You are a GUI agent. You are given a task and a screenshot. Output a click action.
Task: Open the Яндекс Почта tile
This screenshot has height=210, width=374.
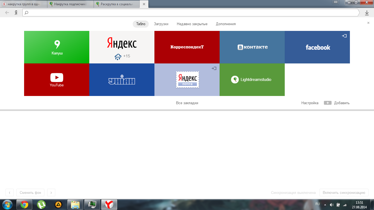coord(187,80)
